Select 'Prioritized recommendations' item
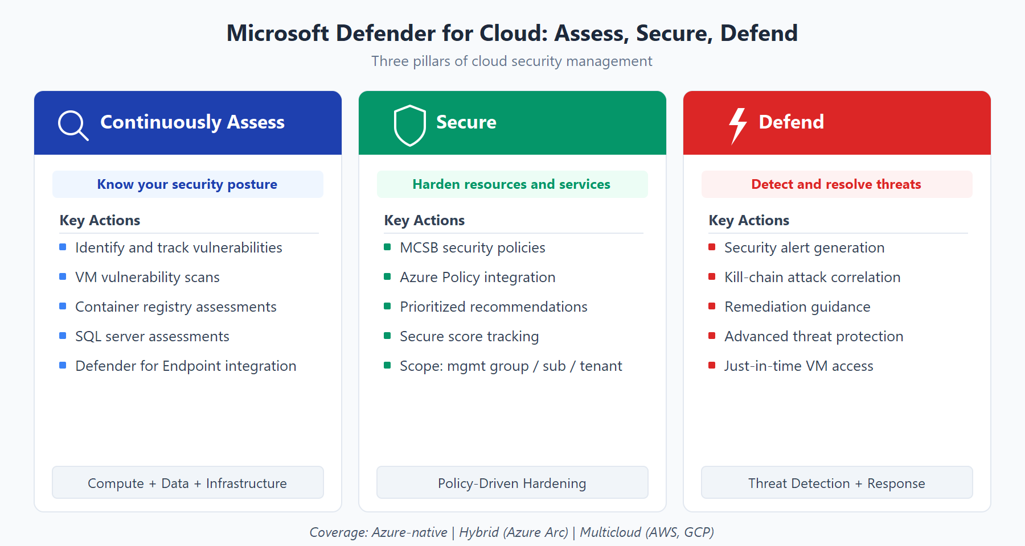Viewport: 1025px width, 546px height. (494, 307)
